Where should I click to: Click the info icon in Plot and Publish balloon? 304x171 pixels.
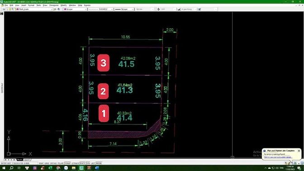(265, 151)
